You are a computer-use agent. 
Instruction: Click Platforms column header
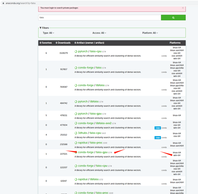[175, 43]
